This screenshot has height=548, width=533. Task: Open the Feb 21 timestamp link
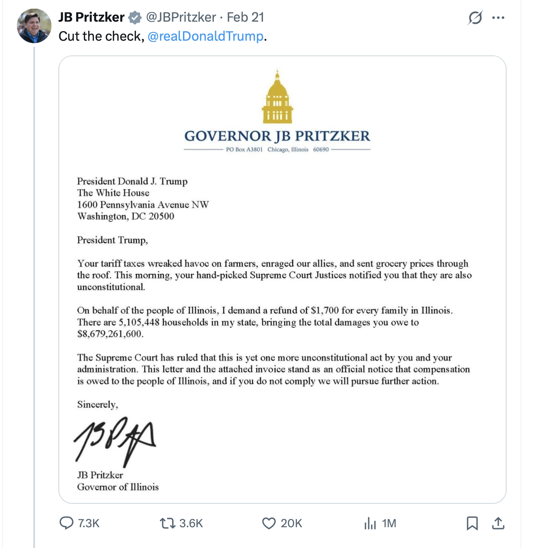[245, 17]
